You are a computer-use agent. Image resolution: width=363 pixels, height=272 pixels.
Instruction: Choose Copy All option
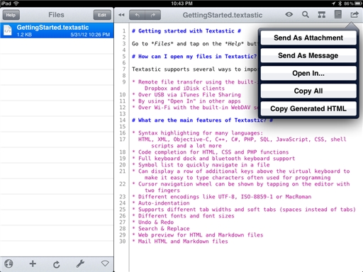click(x=308, y=91)
